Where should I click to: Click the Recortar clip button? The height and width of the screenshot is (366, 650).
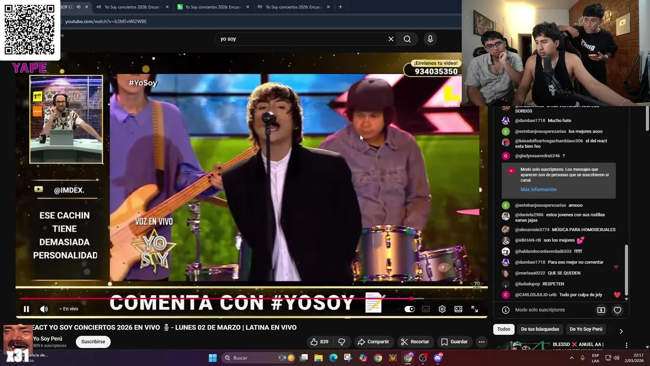tap(415, 342)
